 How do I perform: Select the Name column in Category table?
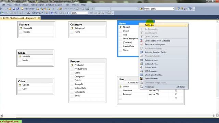point(88,32)
